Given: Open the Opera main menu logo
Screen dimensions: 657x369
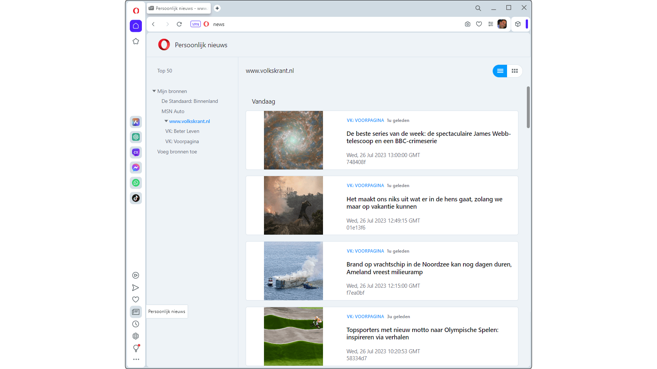Looking at the screenshot, I should point(136,11).
